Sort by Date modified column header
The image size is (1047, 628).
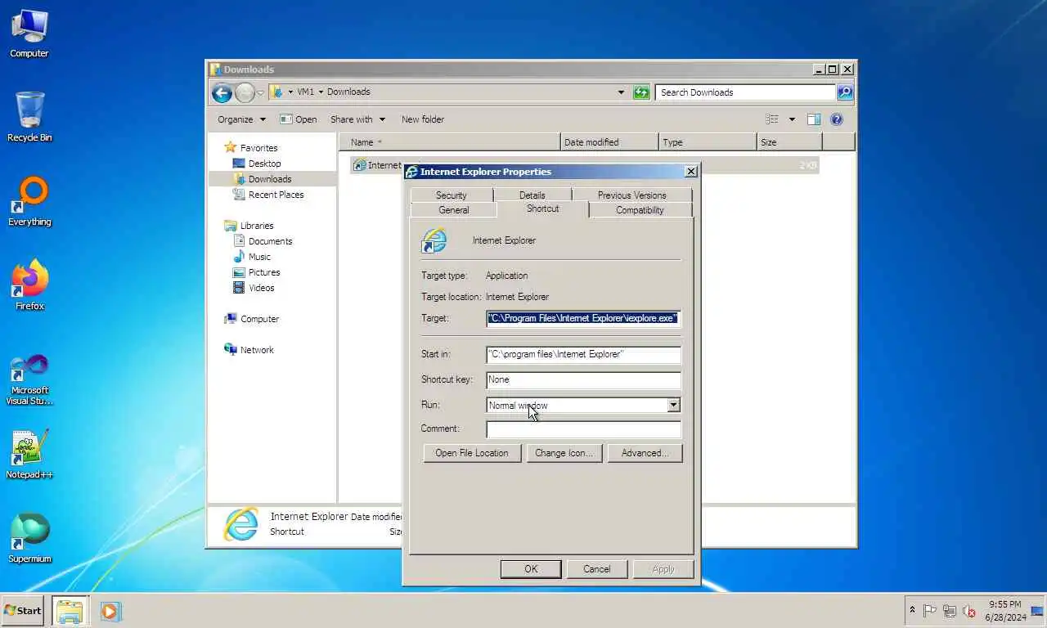pos(609,142)
